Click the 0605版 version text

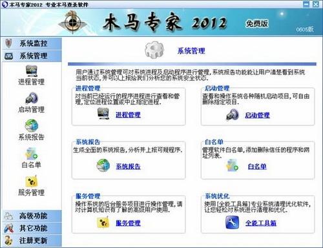click(x=305, y=29)
